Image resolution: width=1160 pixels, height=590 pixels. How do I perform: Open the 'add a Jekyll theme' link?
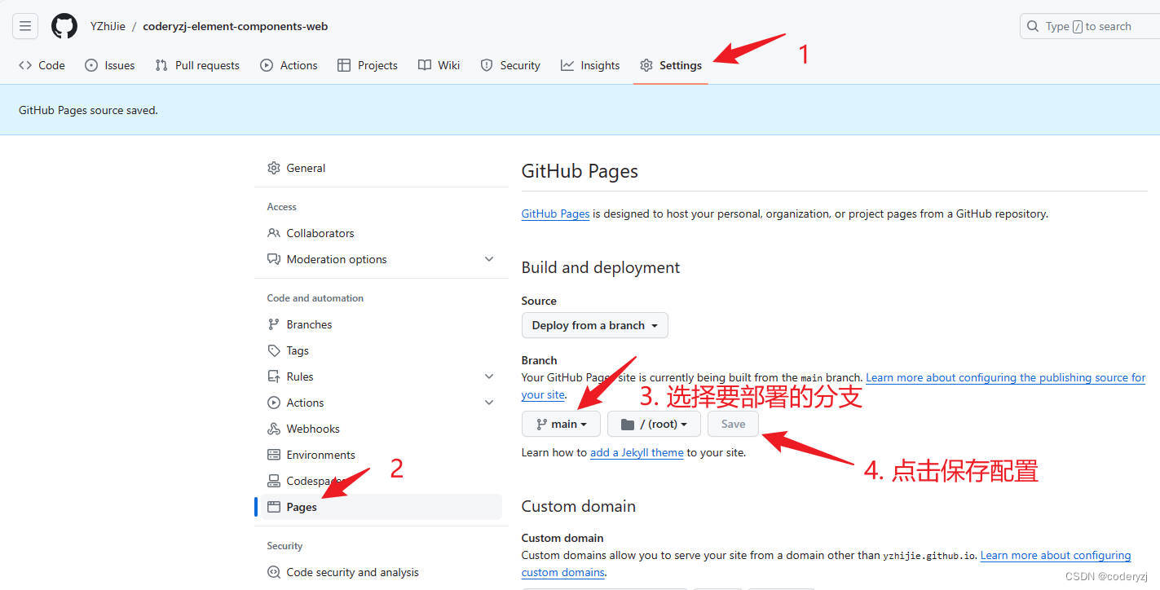coord(637,452)
